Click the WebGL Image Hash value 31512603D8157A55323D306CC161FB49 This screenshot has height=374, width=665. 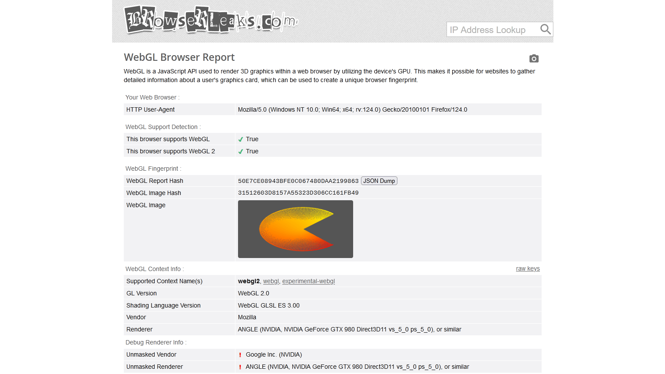(x=298, y=193)
